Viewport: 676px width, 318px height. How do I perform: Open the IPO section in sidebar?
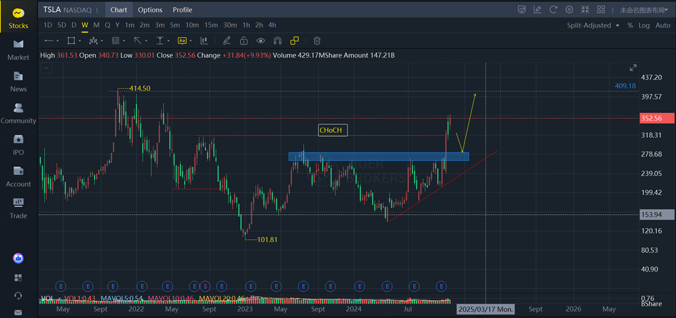pyautogui.click(x=19, y=145)
